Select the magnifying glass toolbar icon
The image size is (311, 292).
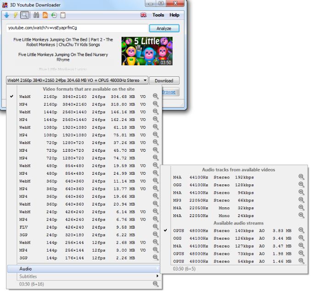point(24,15)
